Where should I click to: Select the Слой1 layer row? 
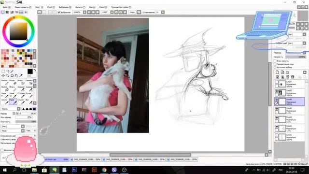pyautogui.click(x=290, y=137)
